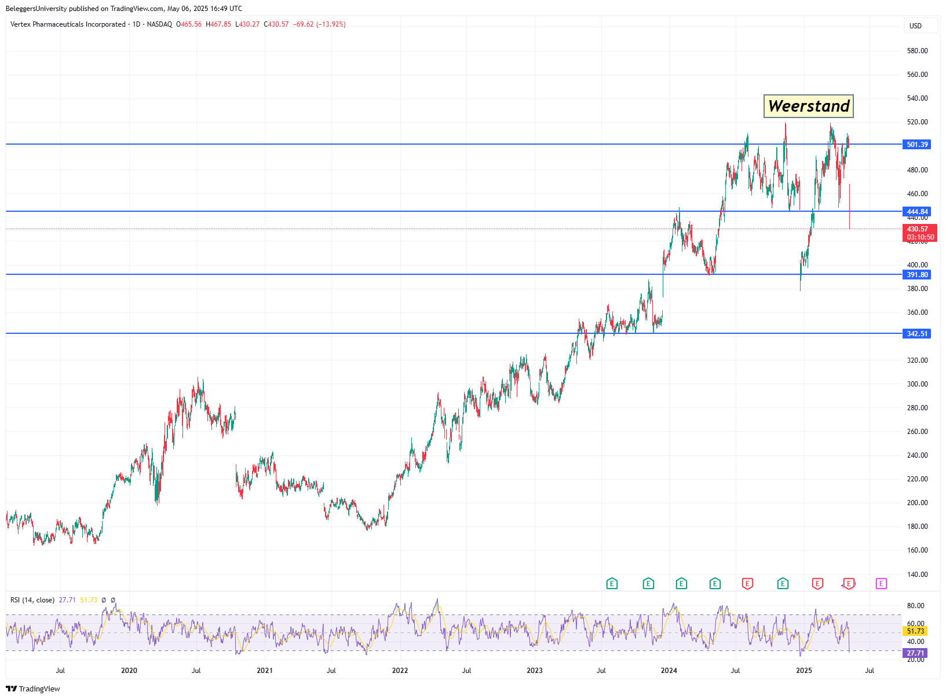Click the RSI moving average label 51.73 on axis

coord(916,631)
